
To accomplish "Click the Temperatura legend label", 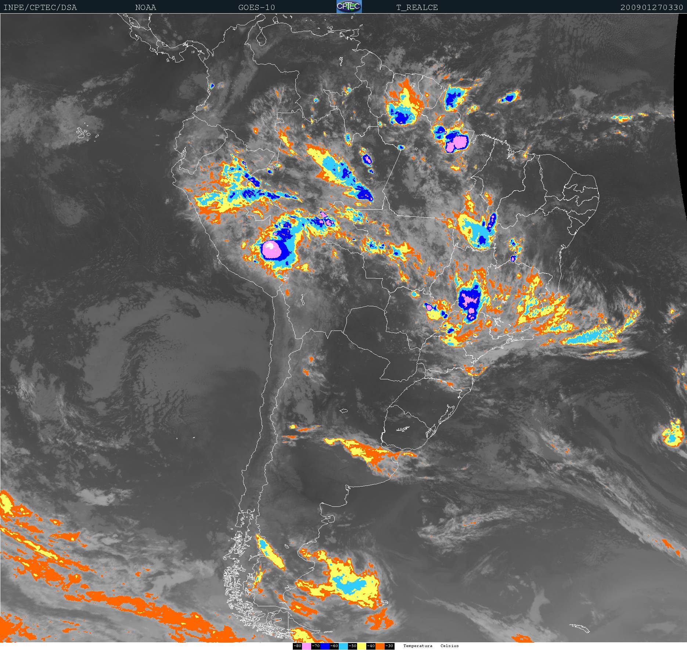I will [418, 646].
